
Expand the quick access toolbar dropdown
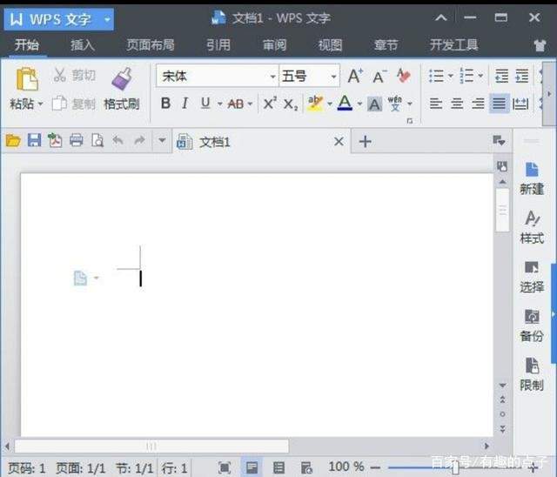coord(162,140)
